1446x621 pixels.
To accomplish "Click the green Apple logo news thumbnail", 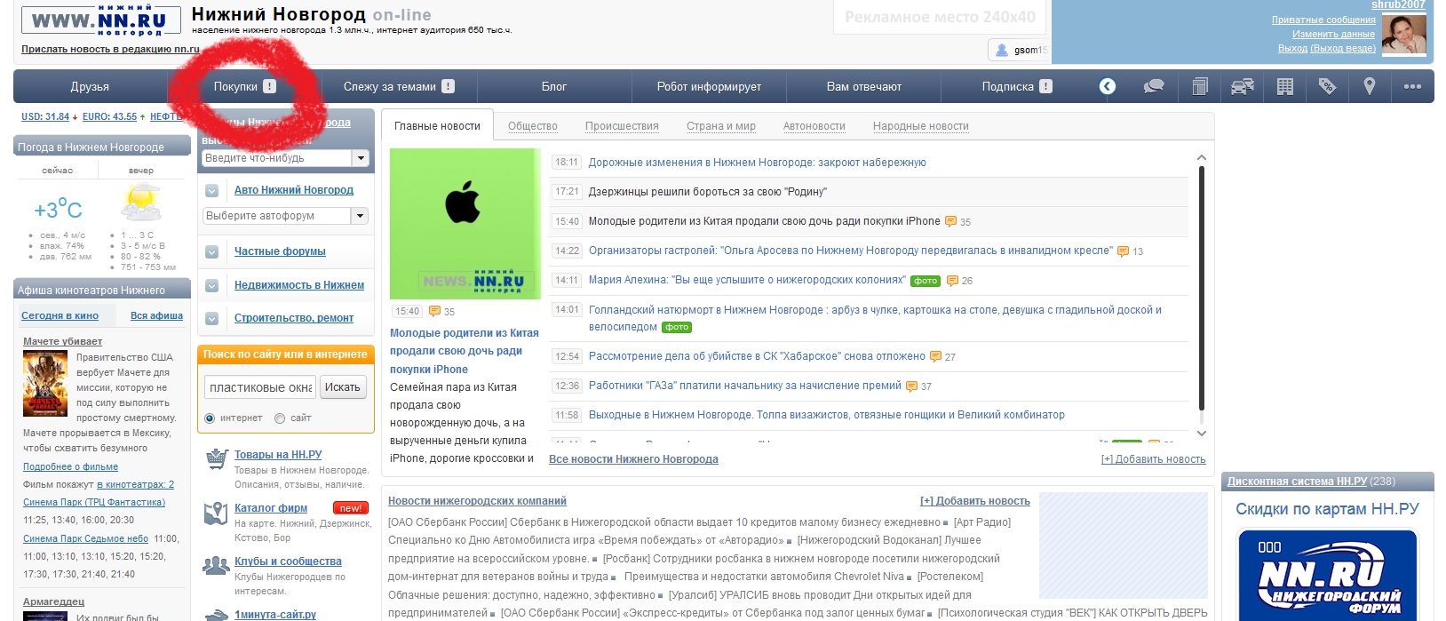I will [465, 223].
